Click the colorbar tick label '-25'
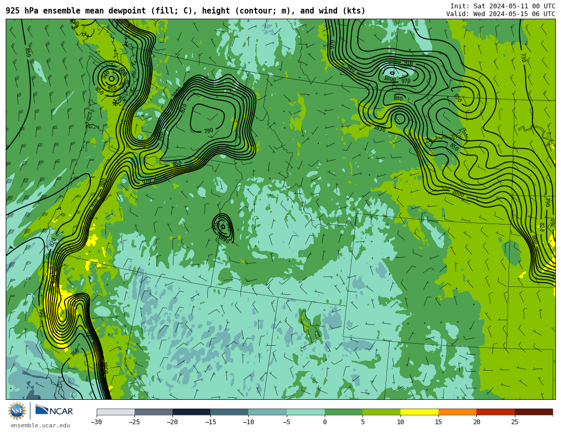 (134, 422)
